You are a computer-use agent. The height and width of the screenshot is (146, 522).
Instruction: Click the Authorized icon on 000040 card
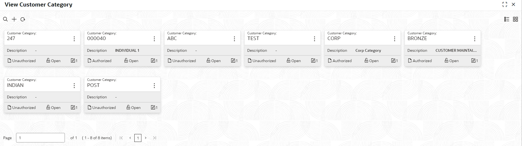coord(89,60)
